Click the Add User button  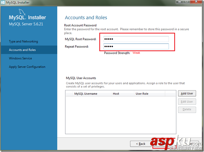(187, 94)
